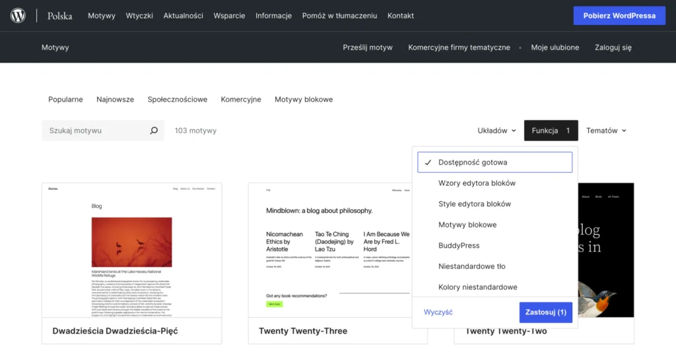The width and height of the screenshot is (676, 364).
Task: Click the search magnifier icon
Action: coord(153,131)
